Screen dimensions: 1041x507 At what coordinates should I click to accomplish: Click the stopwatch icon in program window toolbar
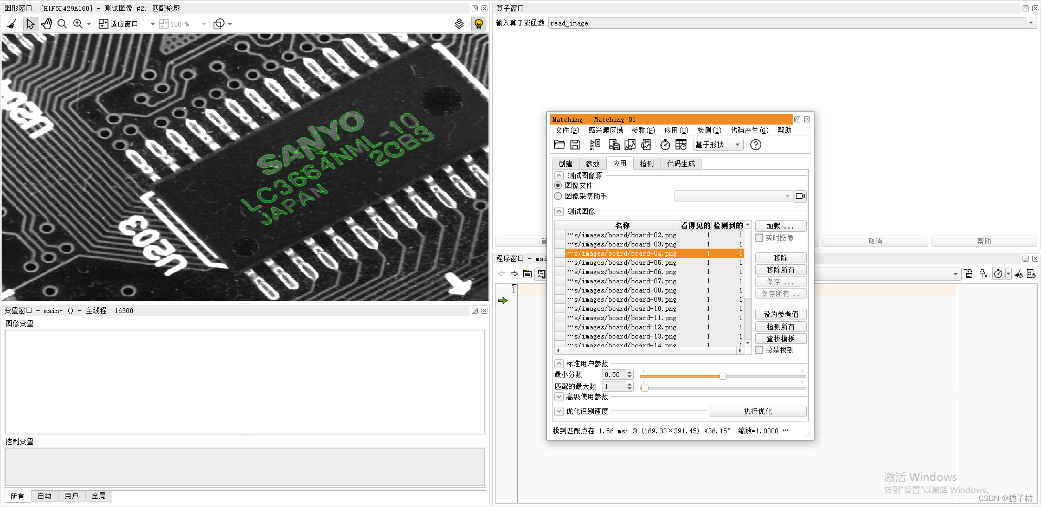click(998, 274)
